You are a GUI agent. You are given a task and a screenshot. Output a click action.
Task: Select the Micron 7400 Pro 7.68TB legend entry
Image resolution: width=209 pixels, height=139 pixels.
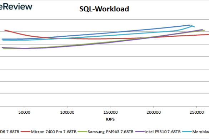click(49, 132)
